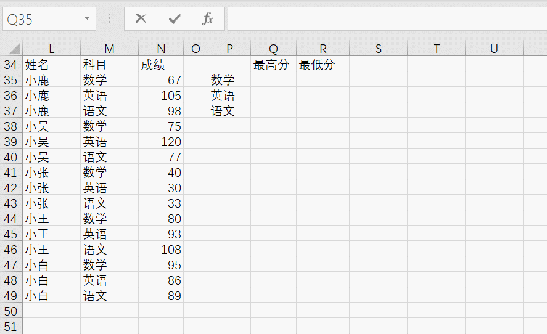The image size is (547, 334).
Task: Select column P header
Action: 229,49
